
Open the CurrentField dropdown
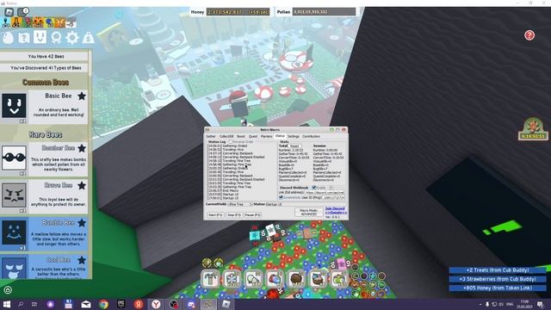point(240,204)
